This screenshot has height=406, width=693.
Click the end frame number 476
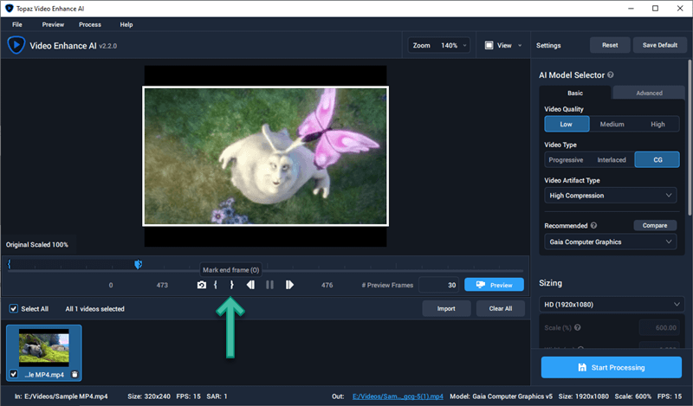[x=327, y=285]
